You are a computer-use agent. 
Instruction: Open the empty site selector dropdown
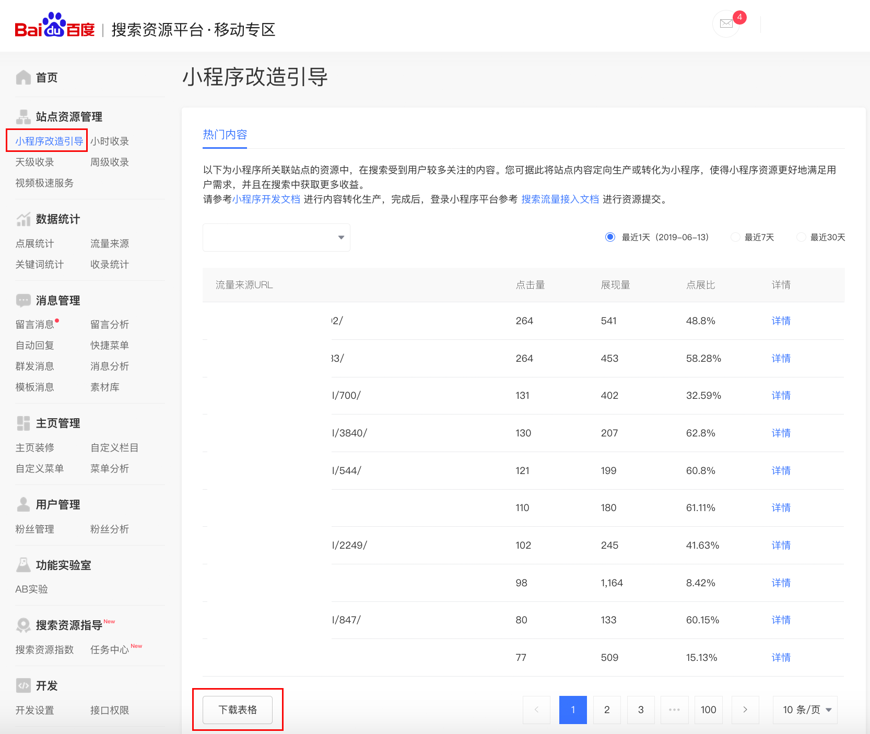(276, 238)
